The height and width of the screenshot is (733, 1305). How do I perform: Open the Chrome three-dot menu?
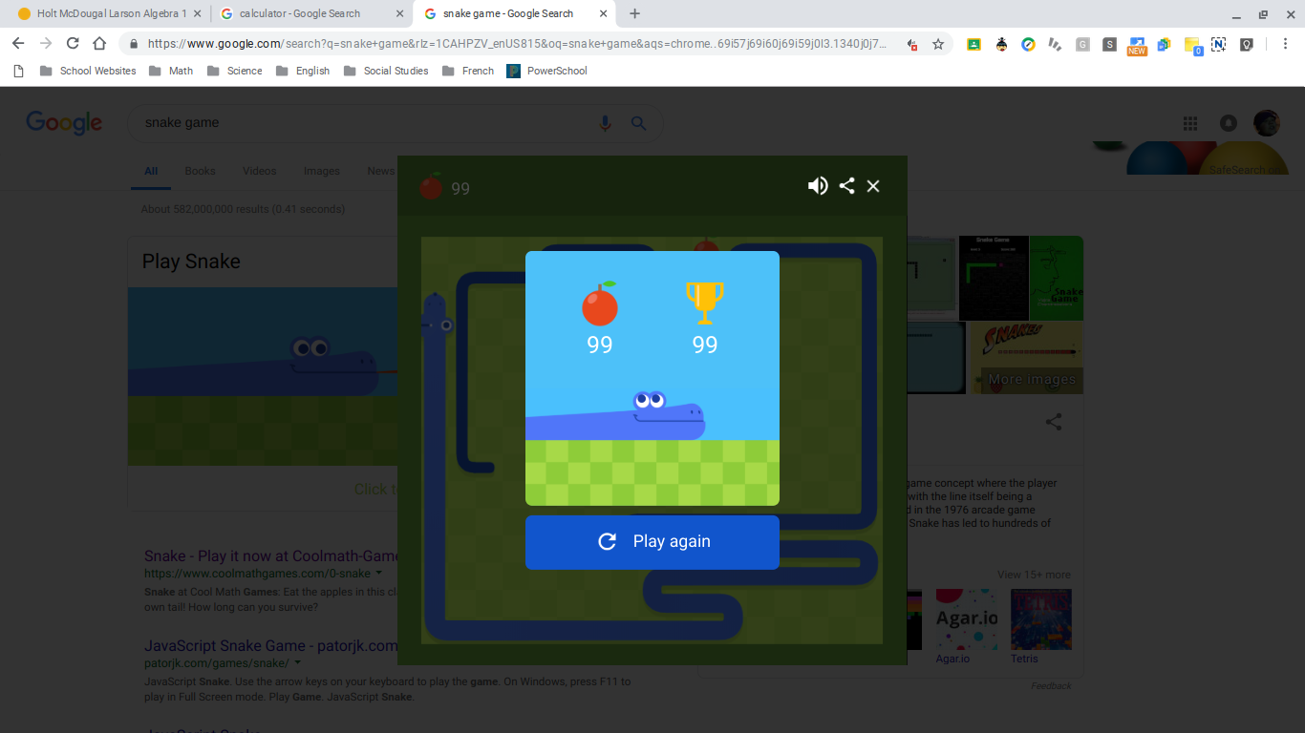point(1285,44)
